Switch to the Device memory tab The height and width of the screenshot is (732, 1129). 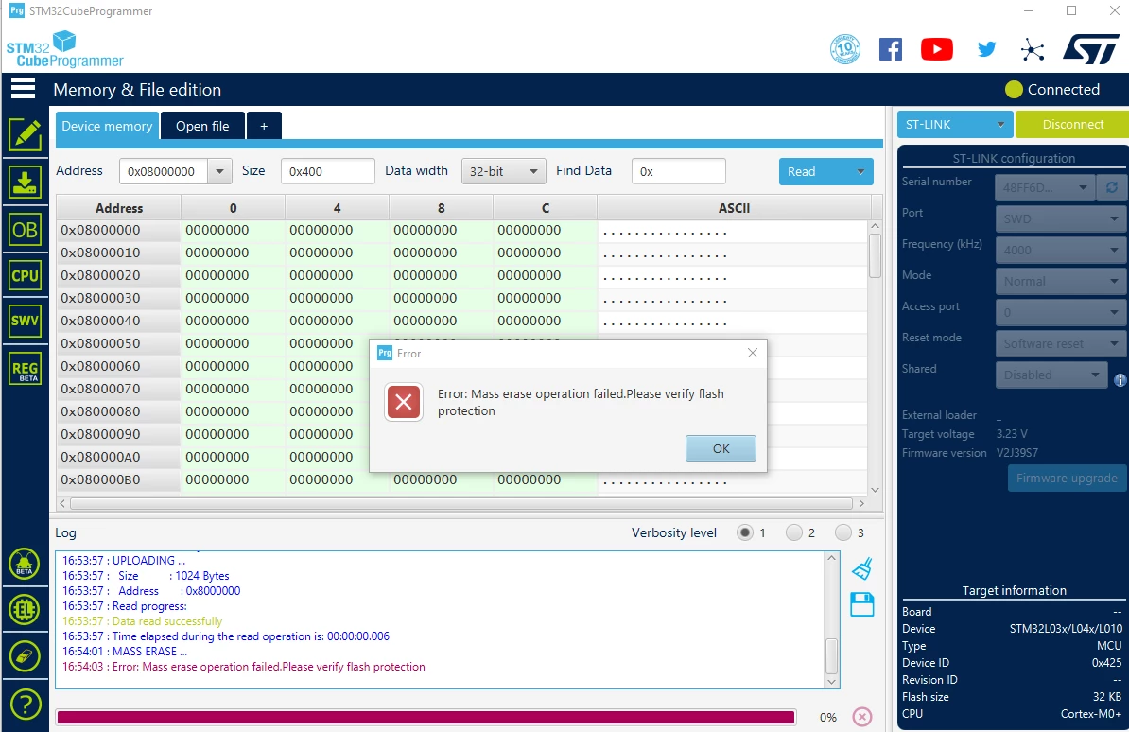107,126
